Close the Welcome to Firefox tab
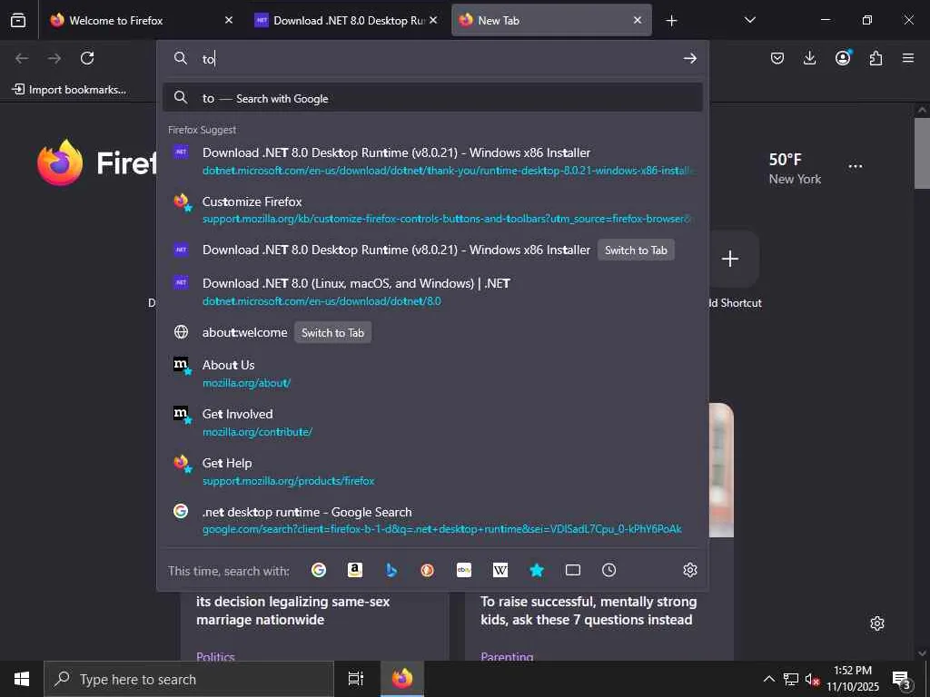Screen dimensions: 930x697 click(x=229, y=20)
